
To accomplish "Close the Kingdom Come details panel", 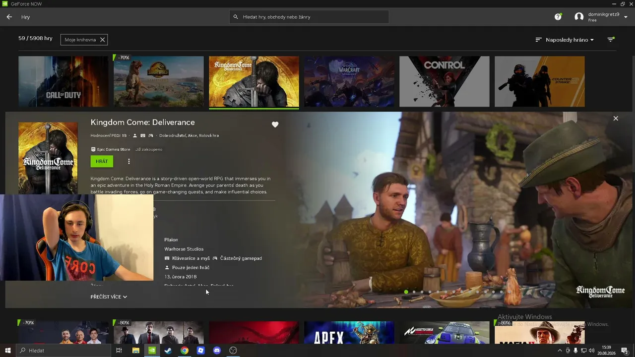I will 616,119.
